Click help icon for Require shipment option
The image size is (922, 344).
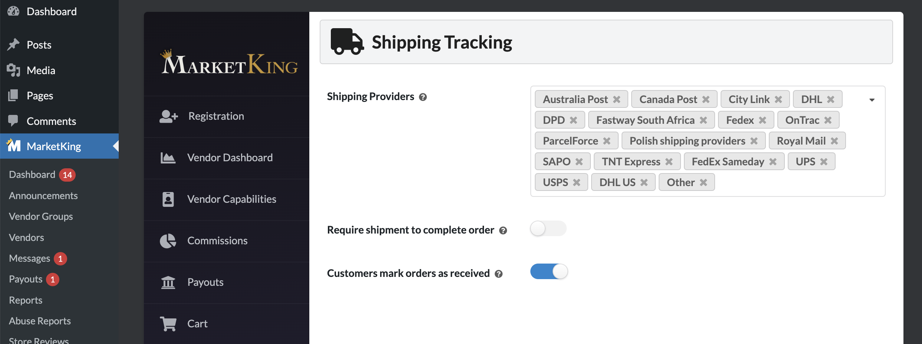pos(503,231)
